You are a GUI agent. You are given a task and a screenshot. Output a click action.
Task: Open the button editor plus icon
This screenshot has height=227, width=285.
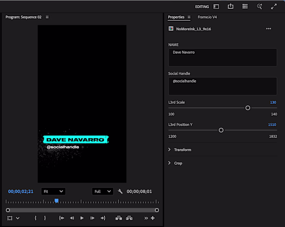[x=153, y=218]
